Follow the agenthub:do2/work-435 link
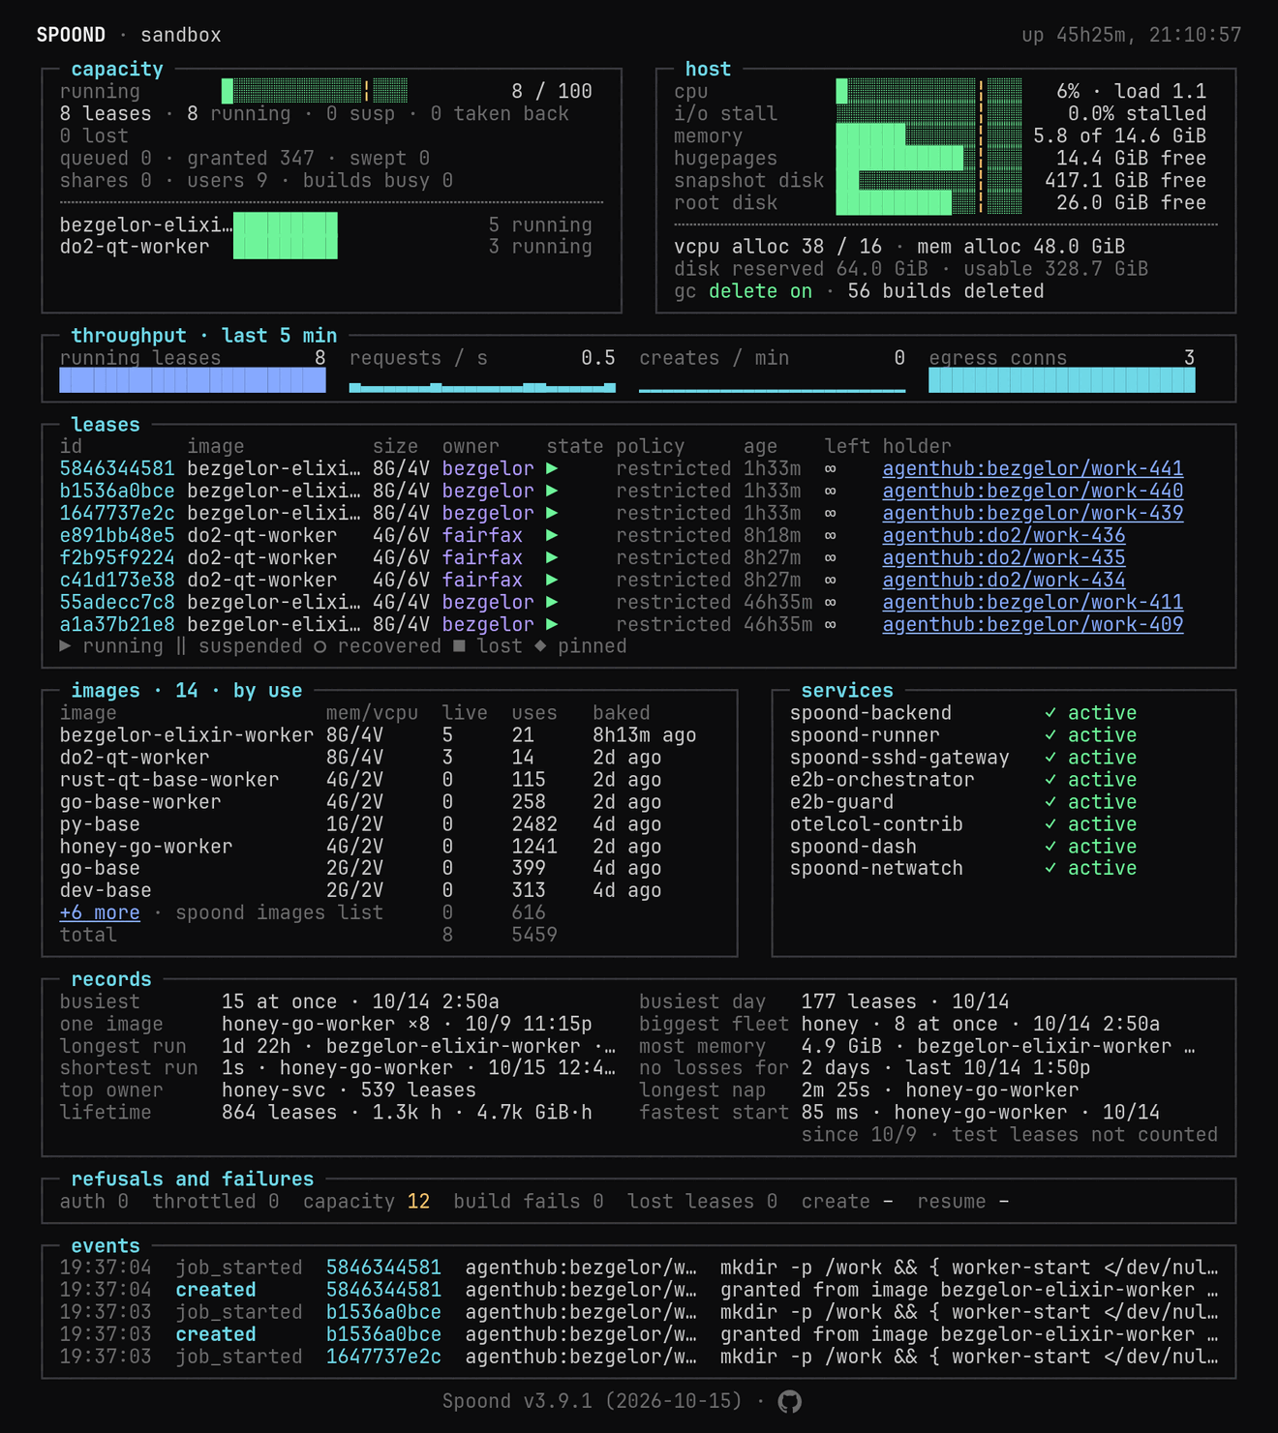Screen dimensions: 1278x1433 click(x=1004, y=558)
